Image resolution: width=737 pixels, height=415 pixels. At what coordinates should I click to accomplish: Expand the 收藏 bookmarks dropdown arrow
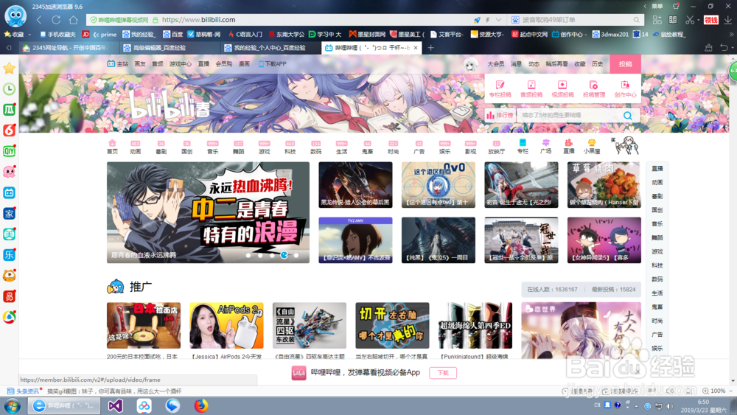click(29, 35)
